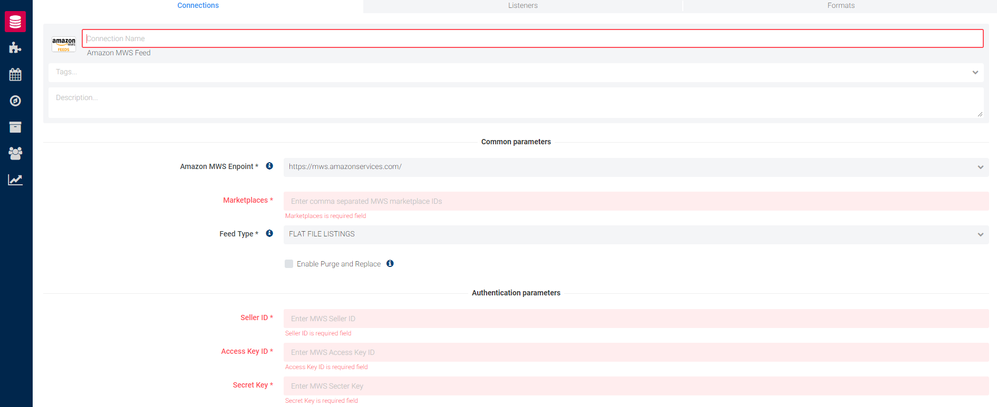Open the users group icon
Screen dimensions: 997x407
15,153
